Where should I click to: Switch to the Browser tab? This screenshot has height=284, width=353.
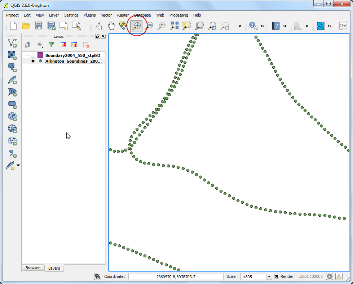(33, 268)
